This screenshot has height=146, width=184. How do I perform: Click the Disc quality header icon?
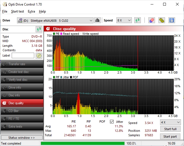(x=48, y=29)
